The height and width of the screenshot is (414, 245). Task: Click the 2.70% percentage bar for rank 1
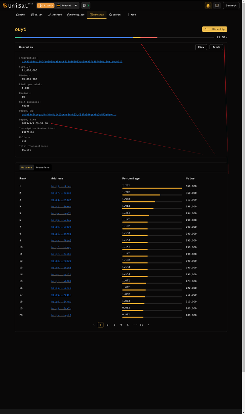[152, 188]
